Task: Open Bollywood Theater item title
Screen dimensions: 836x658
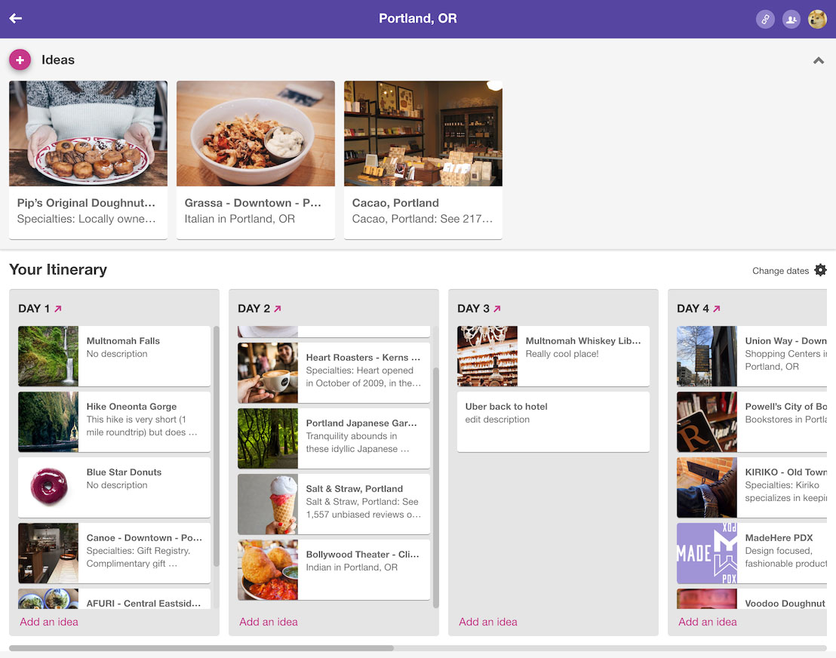Action: pyautogui.click(x=363, y=554)
